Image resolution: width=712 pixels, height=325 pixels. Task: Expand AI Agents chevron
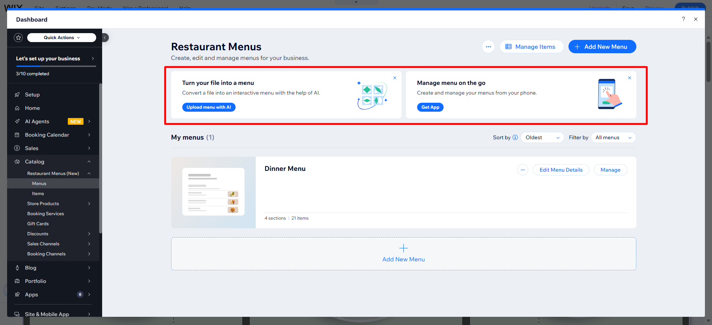pyautogui.click(x=89, y=121)
